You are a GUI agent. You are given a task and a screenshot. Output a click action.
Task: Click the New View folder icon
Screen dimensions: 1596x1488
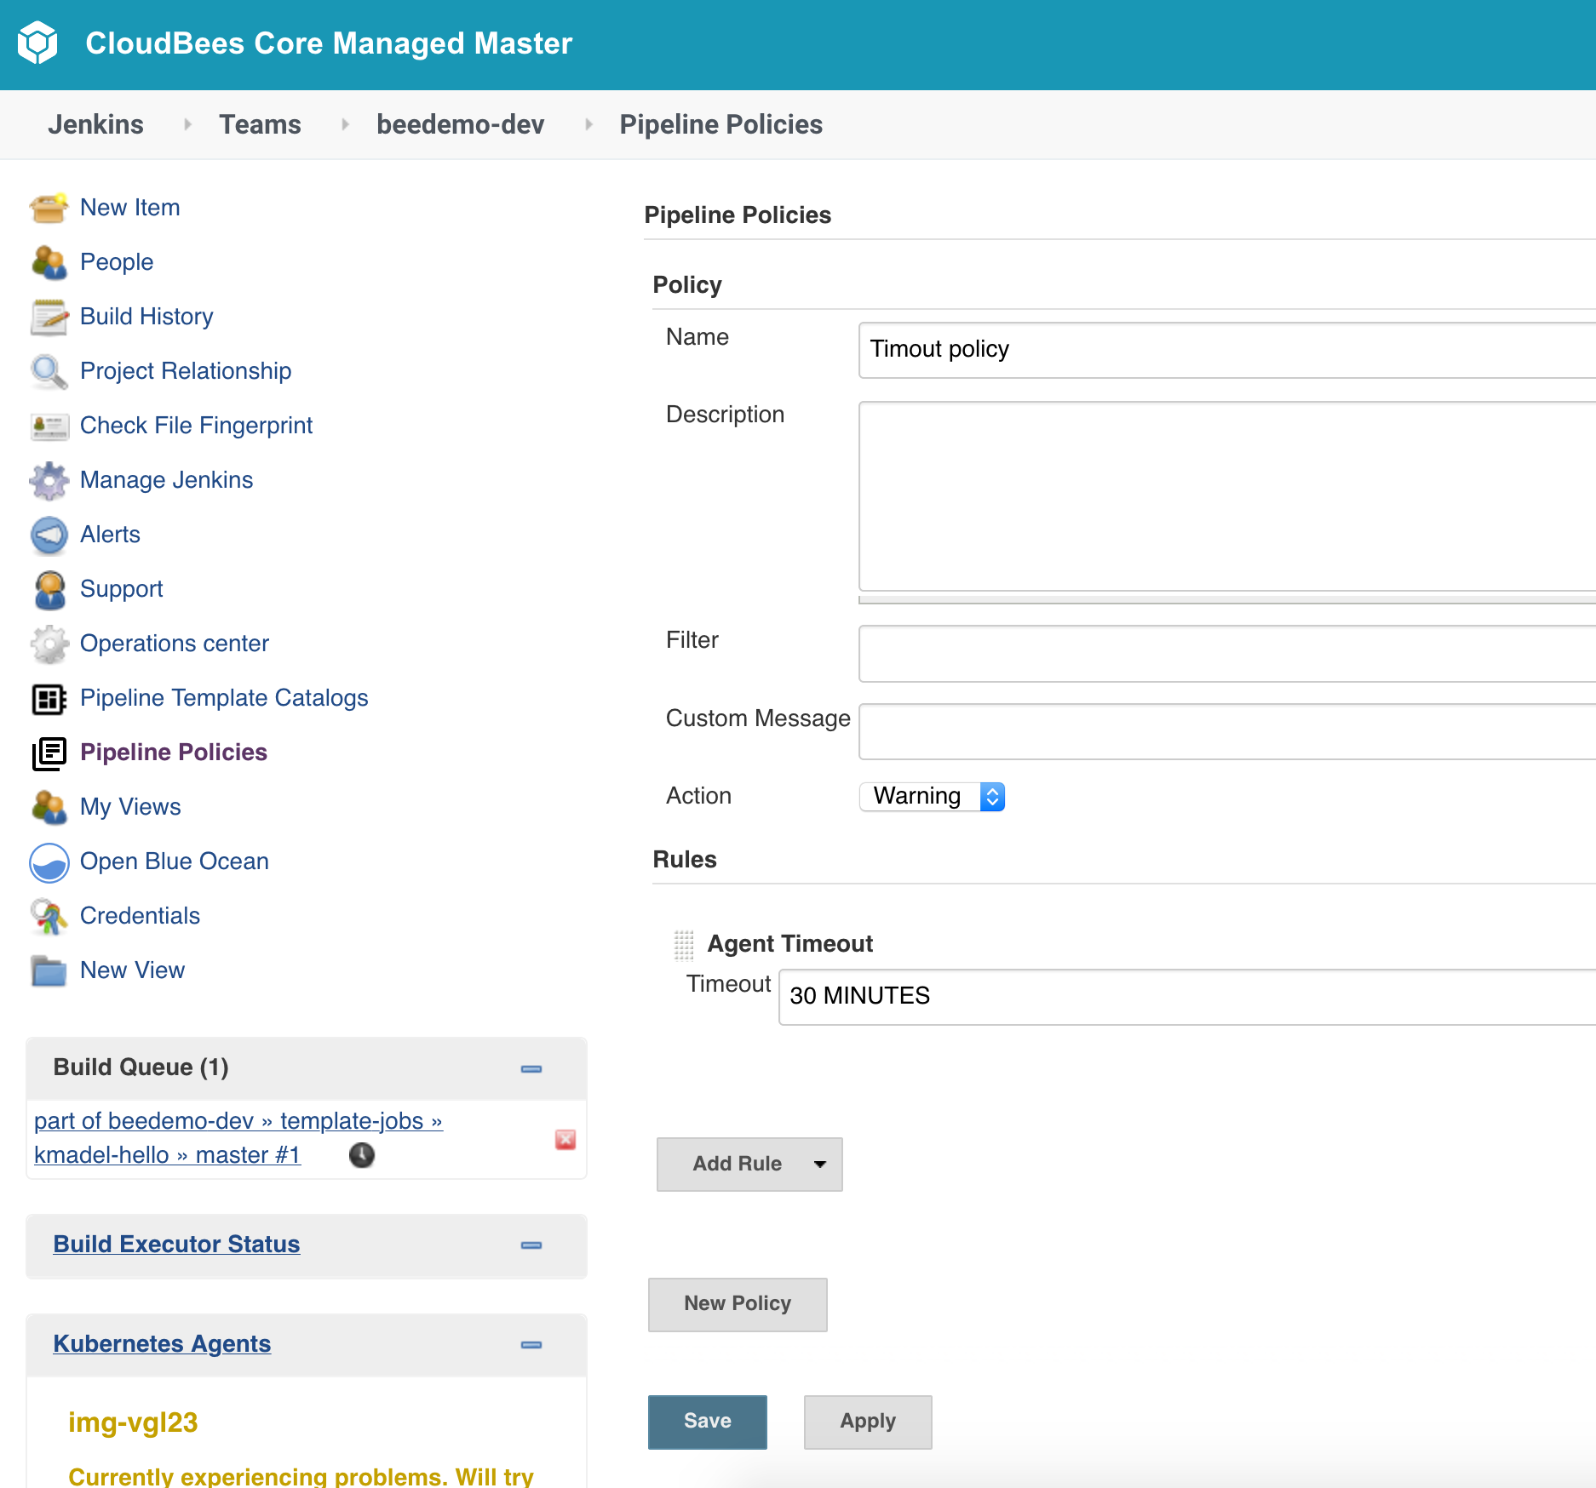(x=49, y=970)
